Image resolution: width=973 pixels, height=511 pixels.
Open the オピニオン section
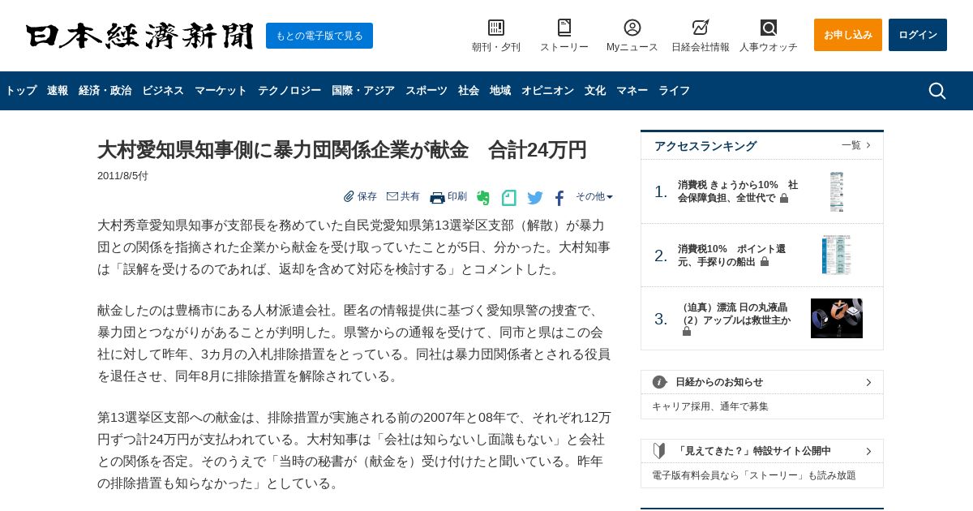click(547, 91)
